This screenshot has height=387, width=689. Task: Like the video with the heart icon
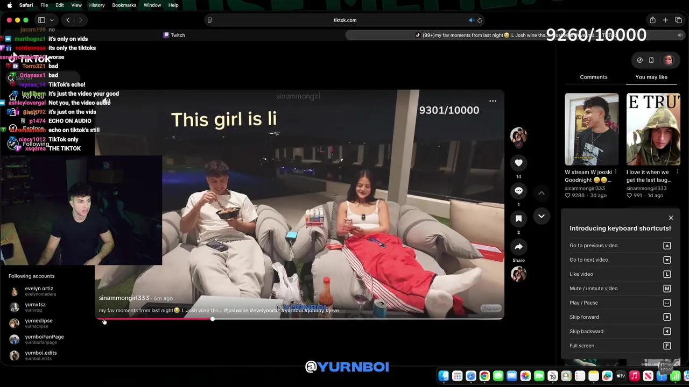tap(518, 163)
